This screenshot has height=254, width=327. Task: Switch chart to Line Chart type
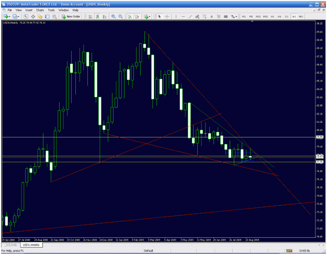tap(105, 16)
